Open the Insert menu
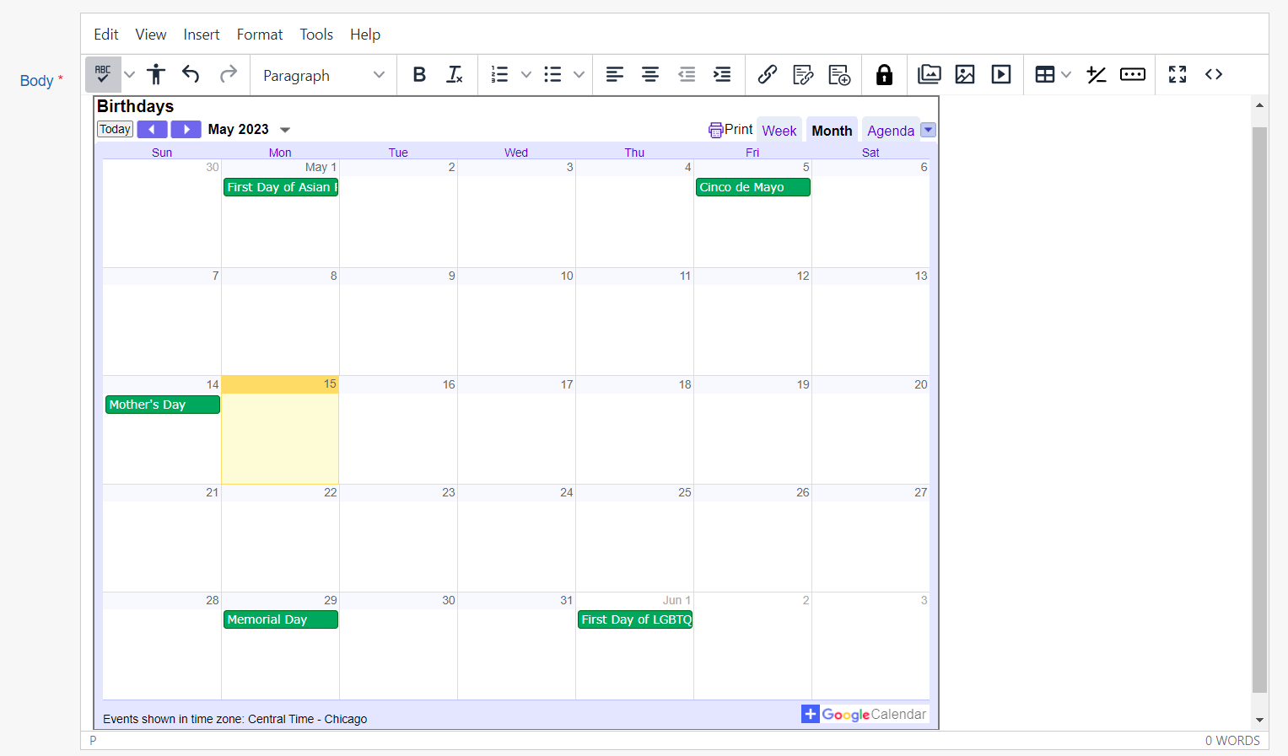 point(202,35)
